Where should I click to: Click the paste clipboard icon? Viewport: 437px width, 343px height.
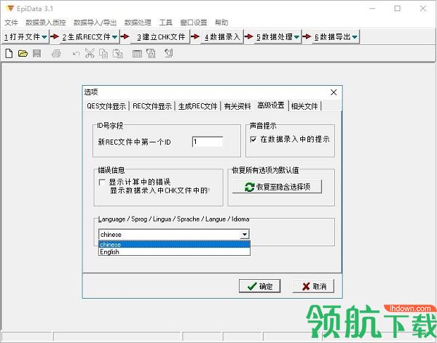117,53
